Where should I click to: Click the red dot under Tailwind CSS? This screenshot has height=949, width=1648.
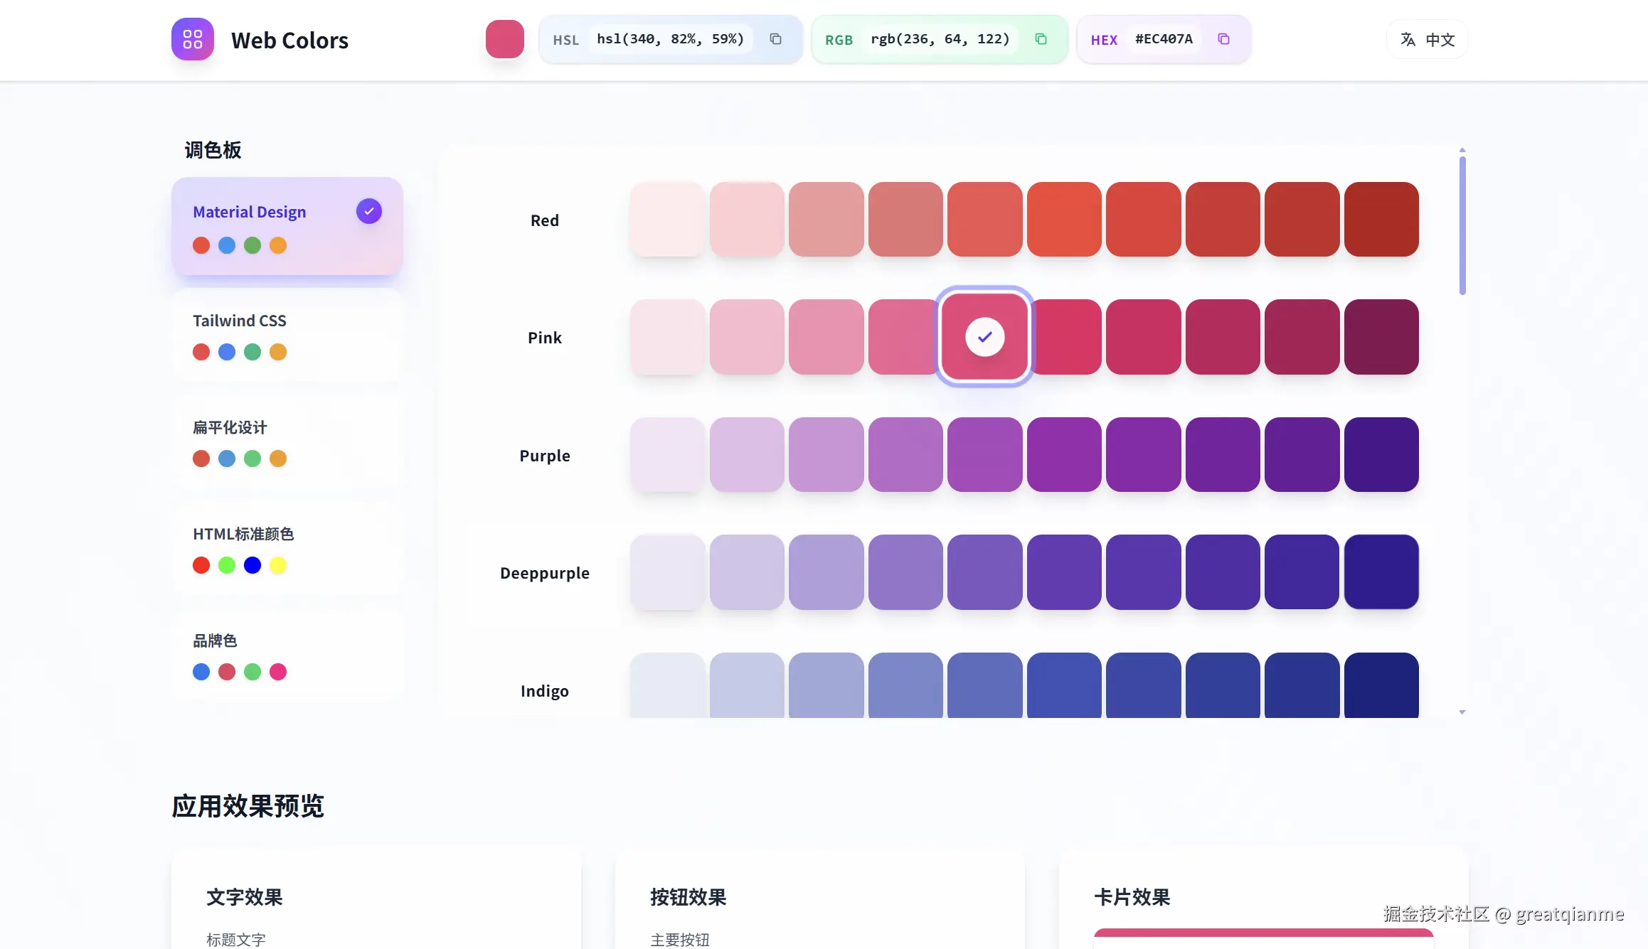click(x=201, y=352)
